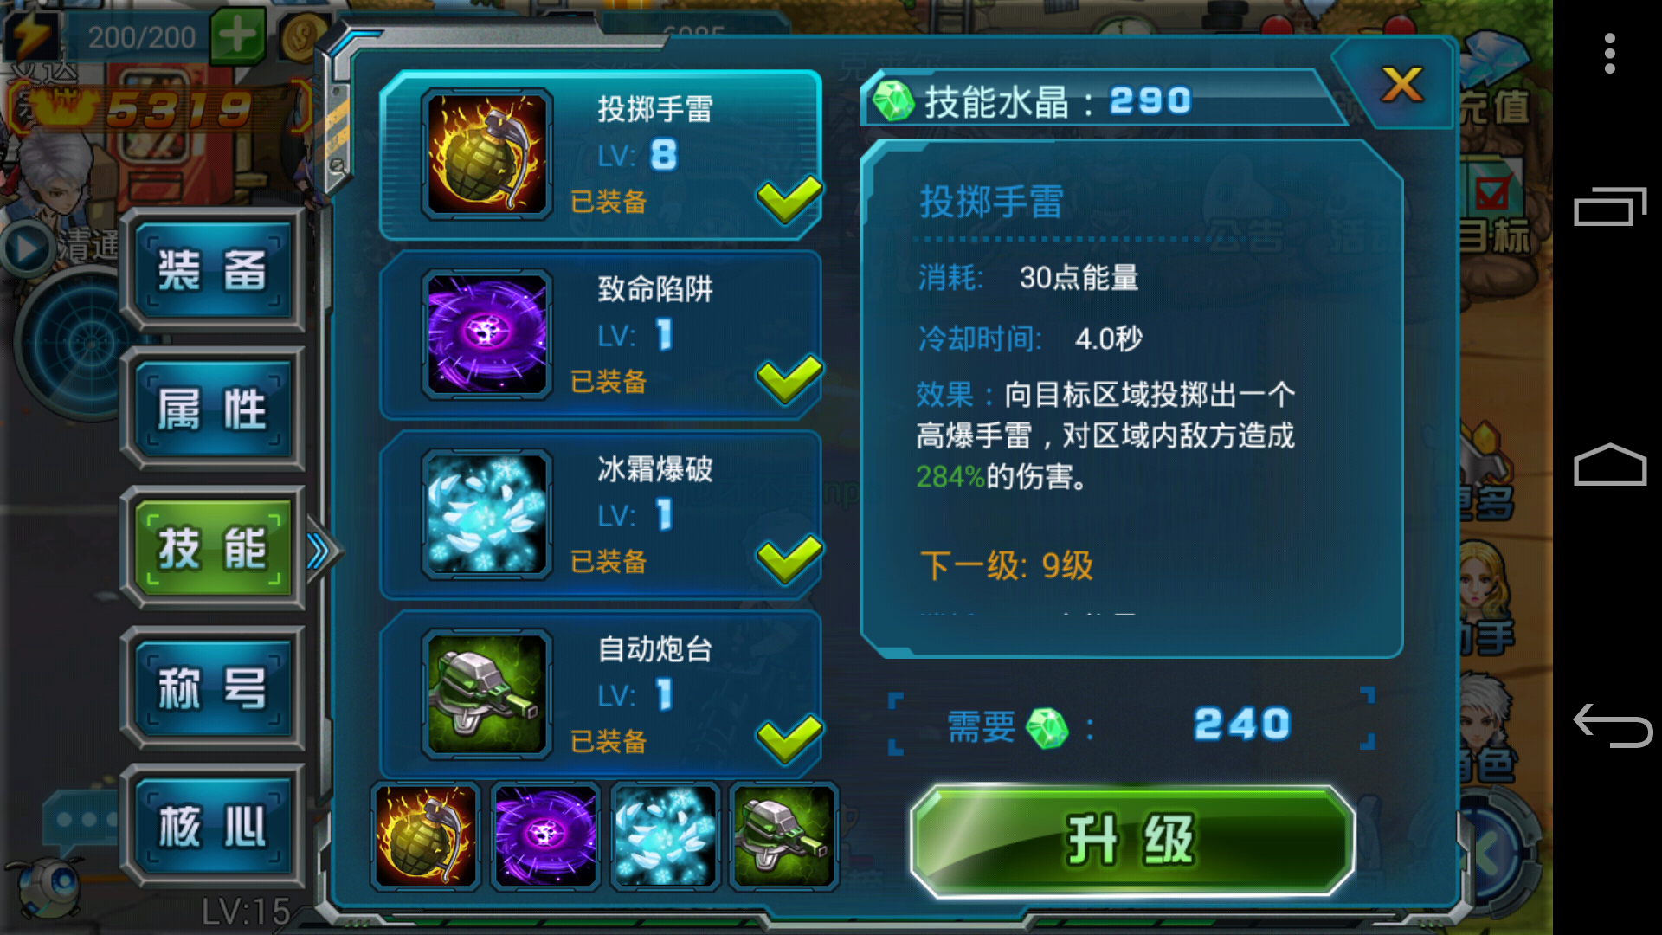Toggle equipped checkmark for 投掷手雷

pos(789,199)
